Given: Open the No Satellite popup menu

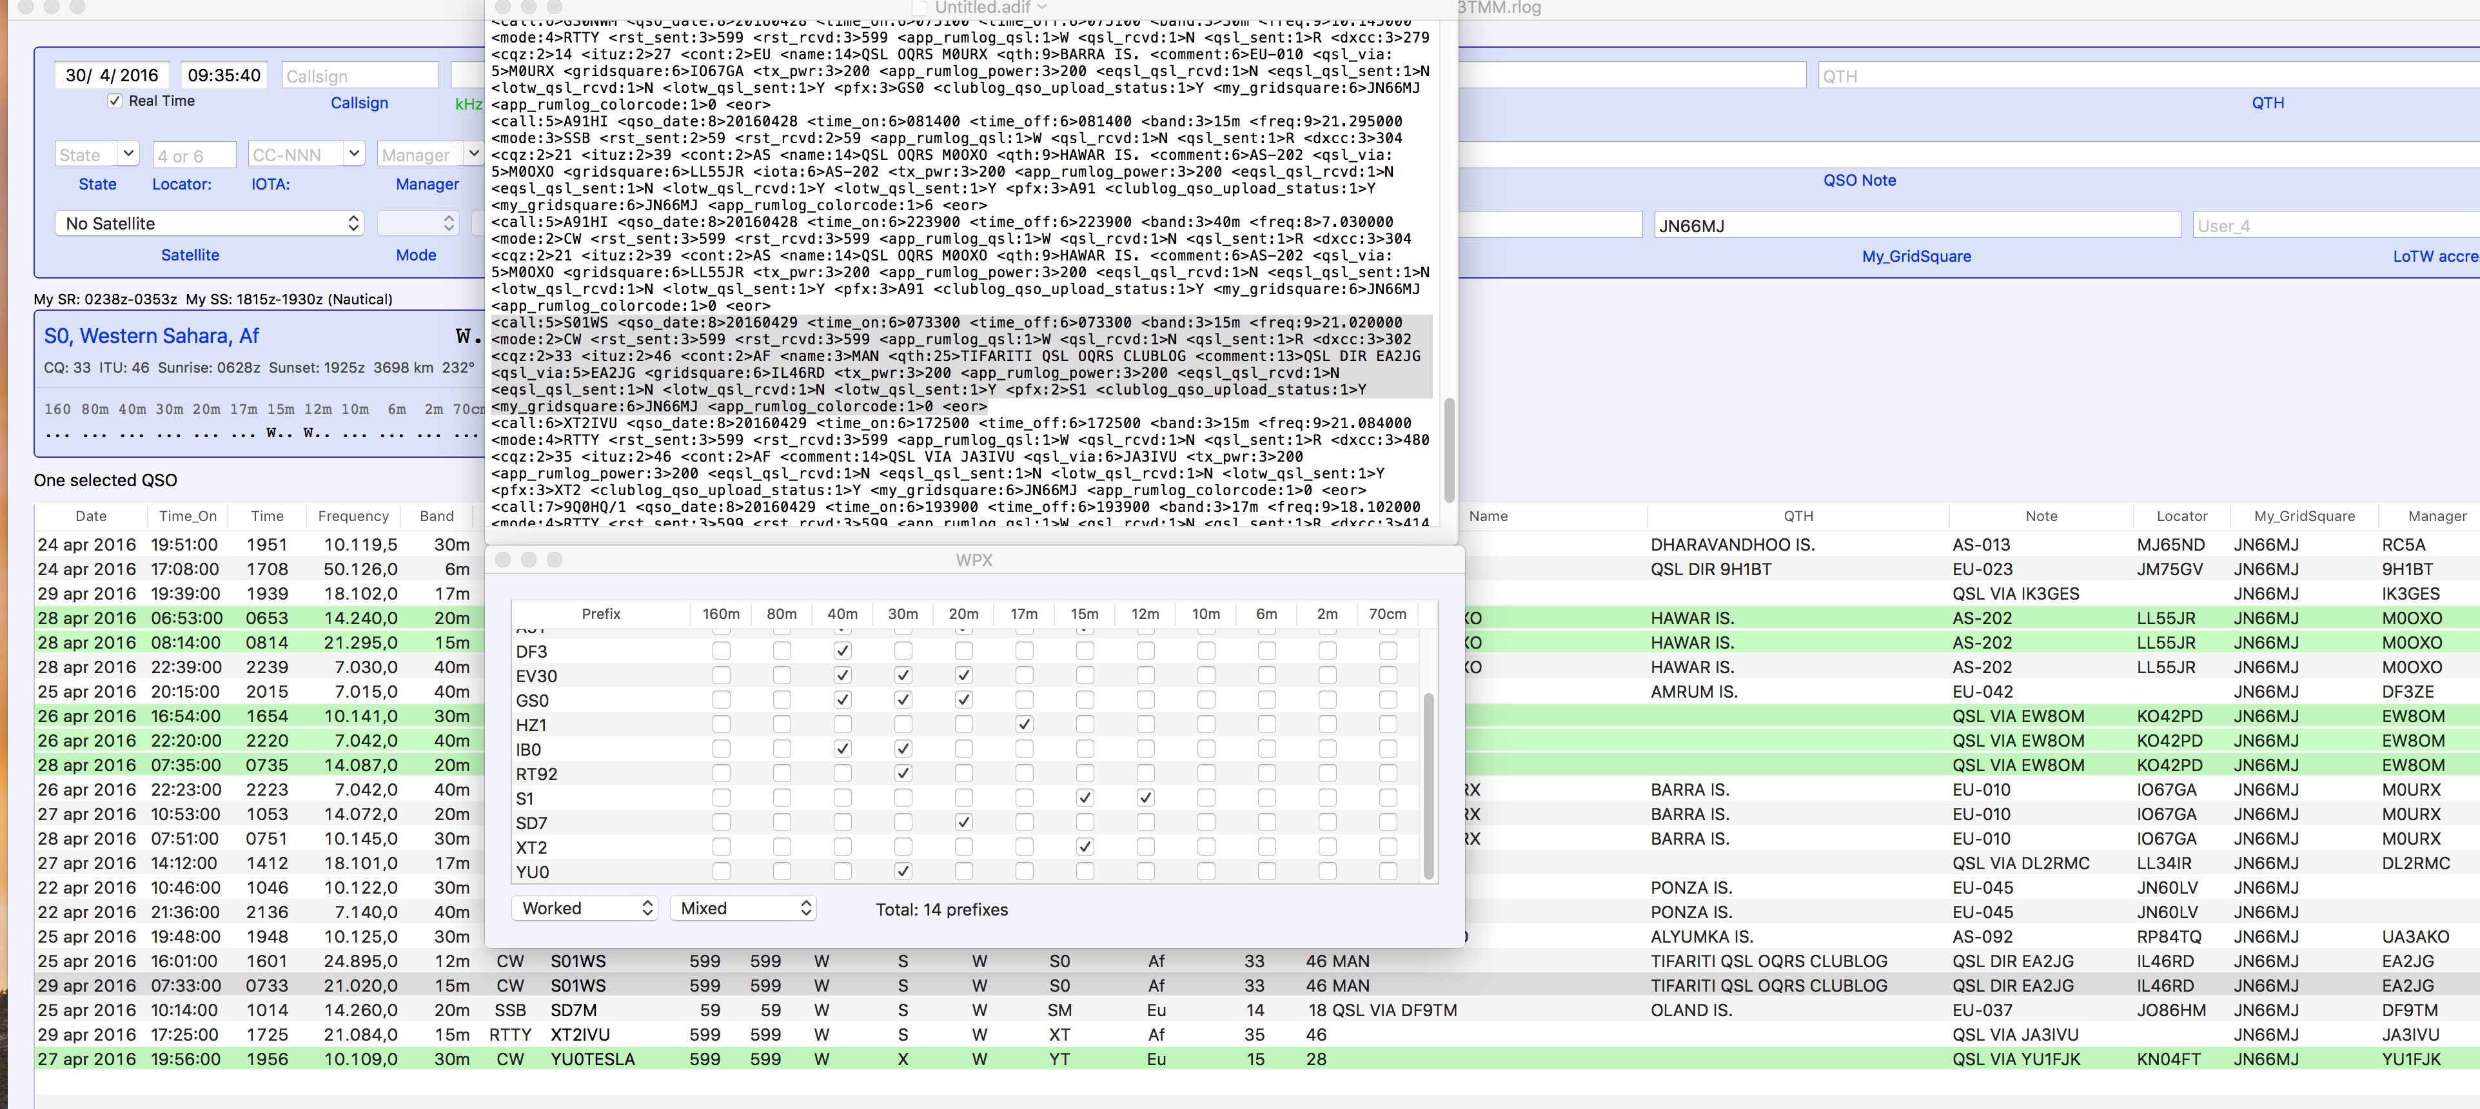Looking at the screenshot, I should 209,223.
